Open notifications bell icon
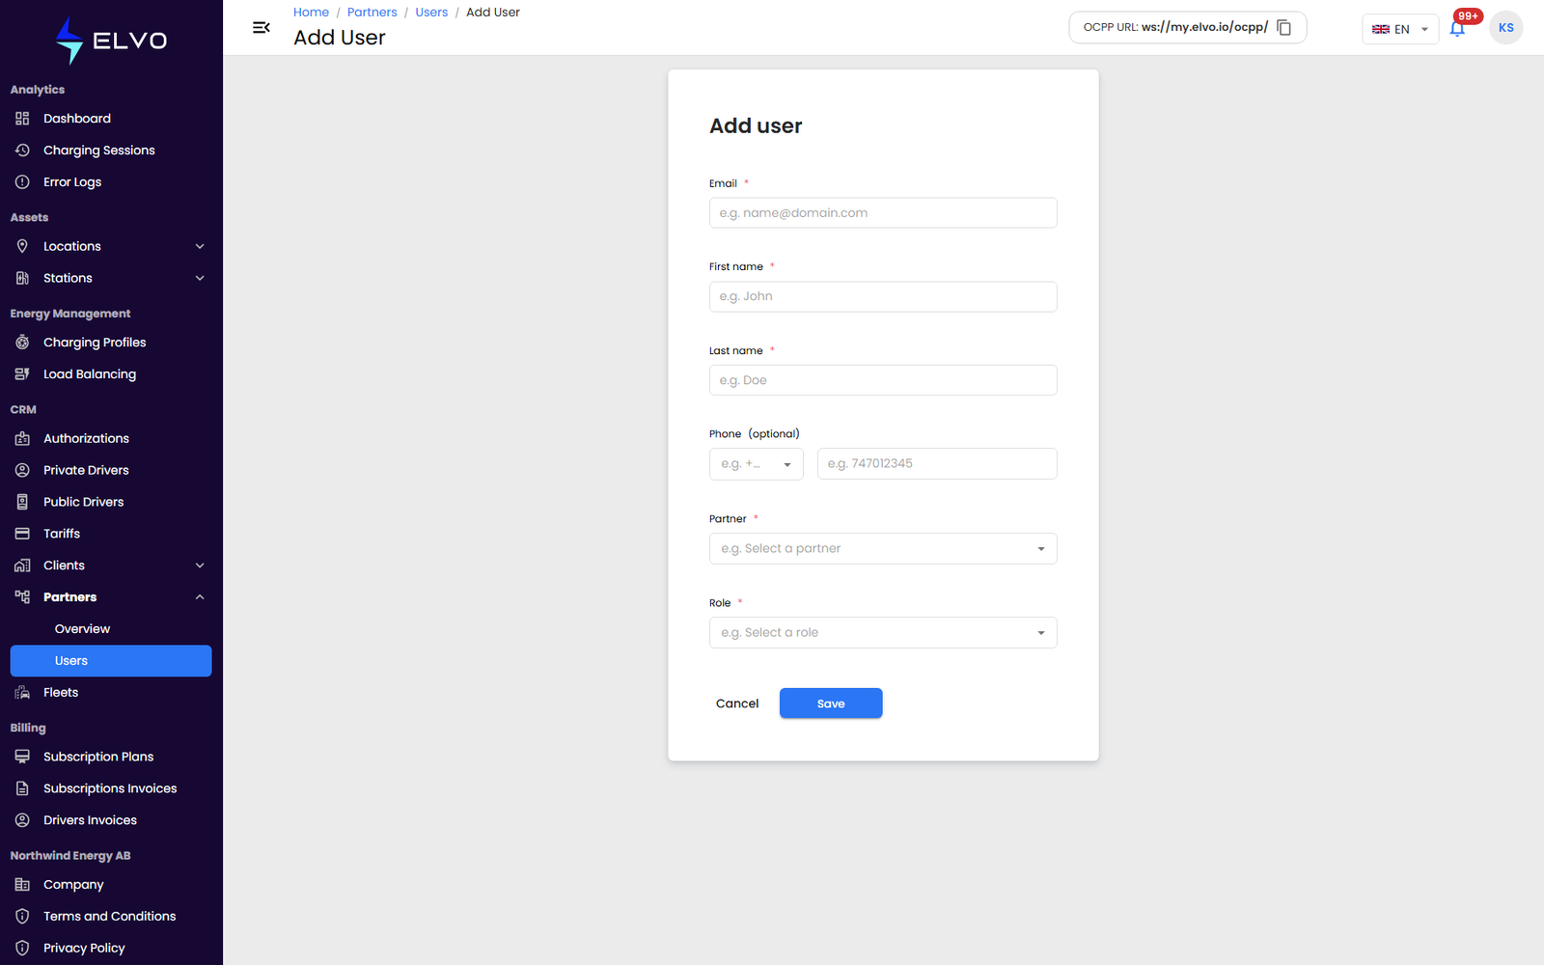 [x=1457, y=29]
